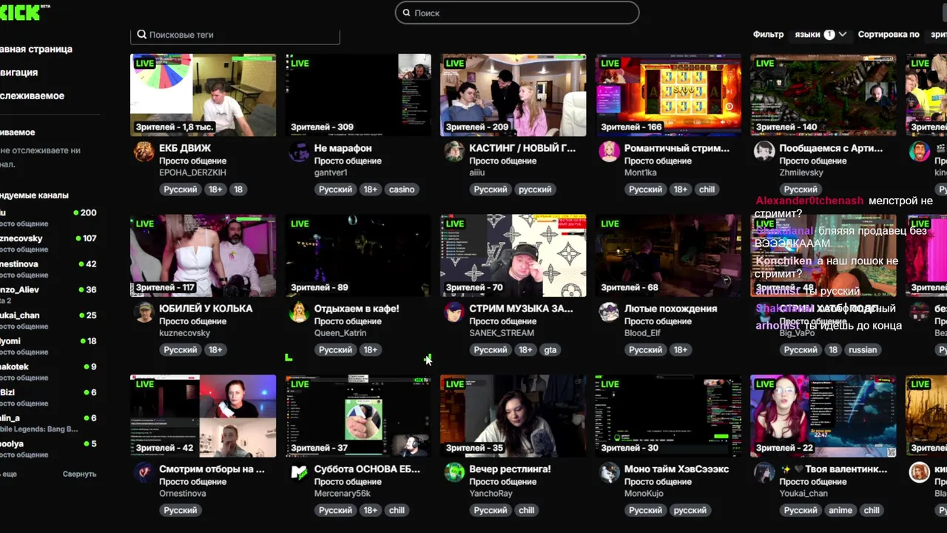Open YanchoRay channel avatar
The width and height of the screenshot is (947, 533).
(x=454, y=472)
